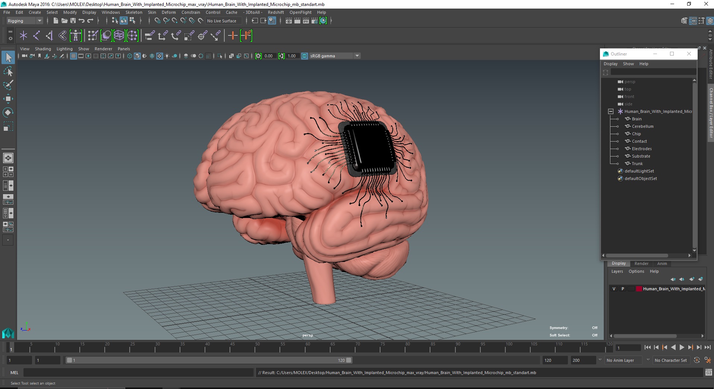Click the Create Joint tool on shelf
The image size is (714, 389).
click(x=36, y=36)
